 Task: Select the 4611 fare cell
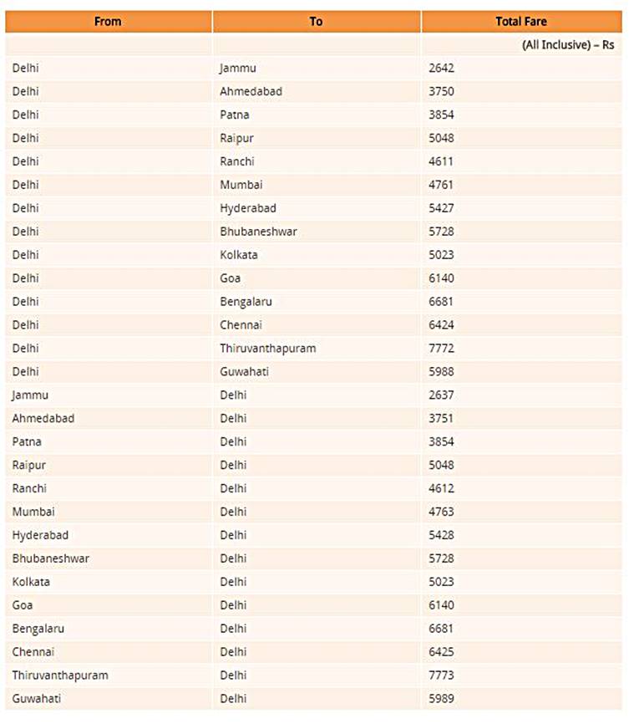tap(441, 161)
